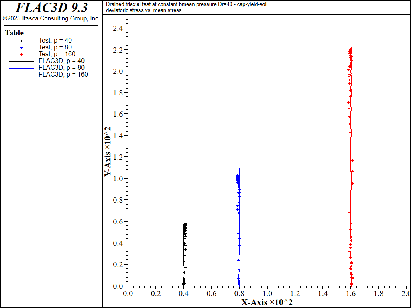411x308 pixels.
Task: Click the Table legend heading
Action: [x=14, y=33]
